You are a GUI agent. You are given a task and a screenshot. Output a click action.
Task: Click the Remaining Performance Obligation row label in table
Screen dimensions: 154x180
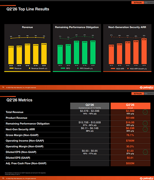point(28,123)
